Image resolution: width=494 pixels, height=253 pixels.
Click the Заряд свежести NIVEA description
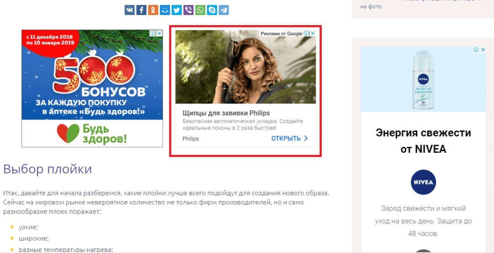[423, 221]
